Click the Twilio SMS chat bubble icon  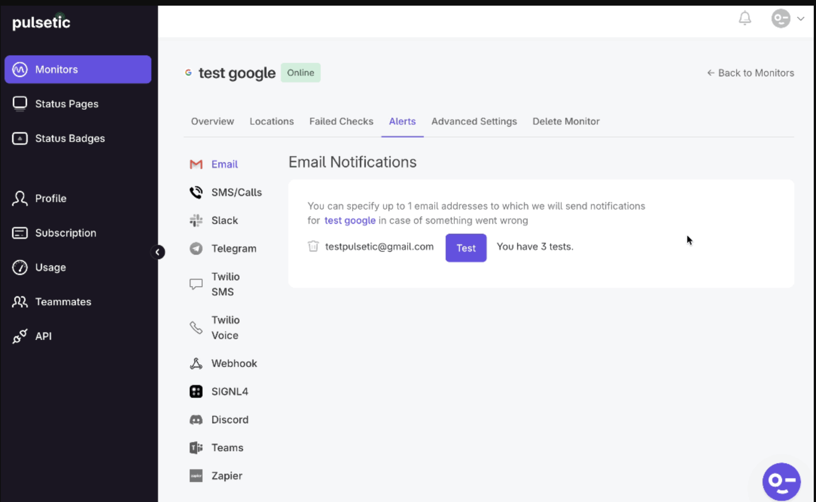(x=196, y=284)
